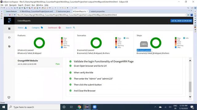This screenshot has width=197, height=110.
Task: Click the ExtentReports logo icon
Action: click(9, 20)
